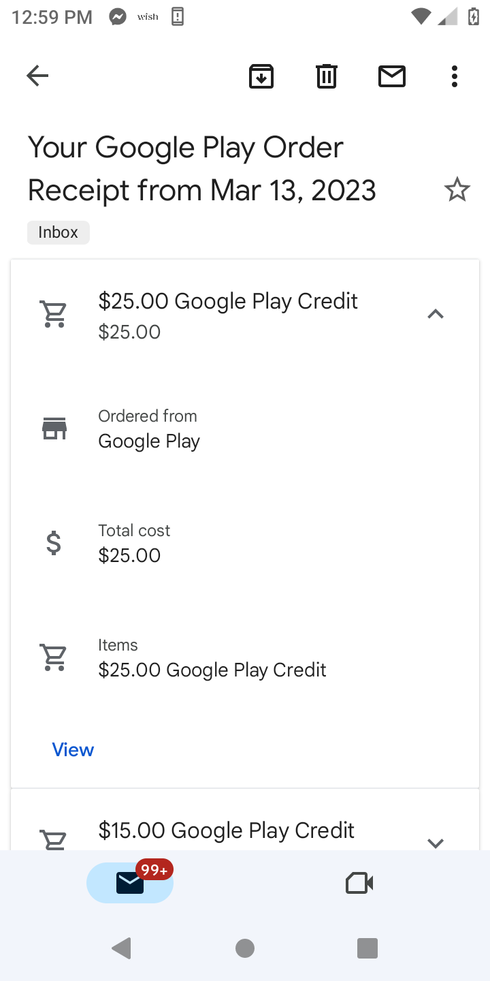
Task: Open the View link
Action: (73, 749)
